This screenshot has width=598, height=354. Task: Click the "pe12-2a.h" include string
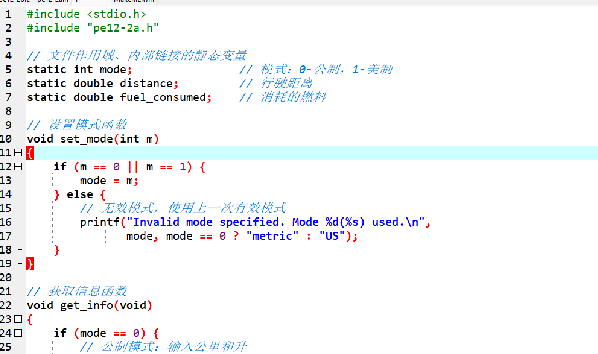[123, 28]
